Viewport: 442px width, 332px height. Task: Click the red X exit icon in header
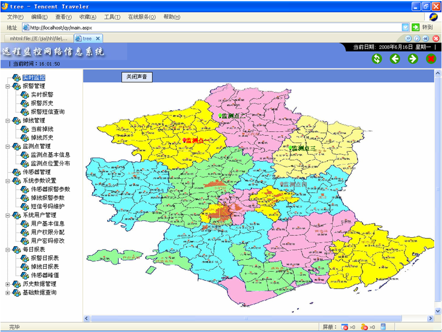430,58
